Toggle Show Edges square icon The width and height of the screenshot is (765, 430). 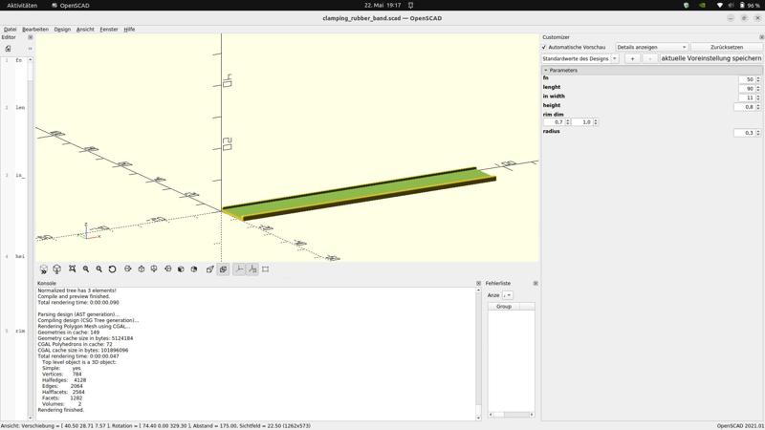tap(266, 269)
